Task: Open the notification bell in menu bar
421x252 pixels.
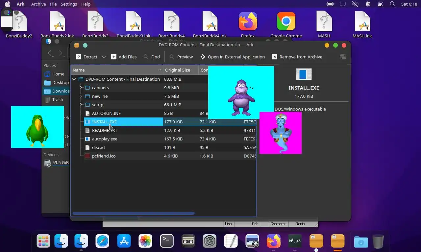Action: pos(367,4)
